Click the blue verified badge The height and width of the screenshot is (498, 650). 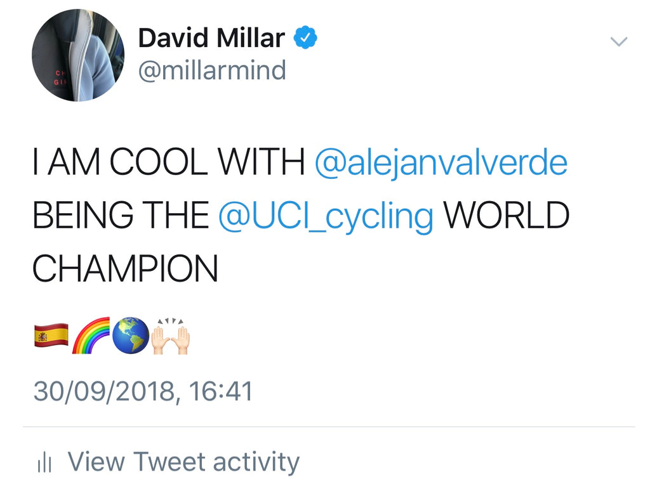click(305, 38)
